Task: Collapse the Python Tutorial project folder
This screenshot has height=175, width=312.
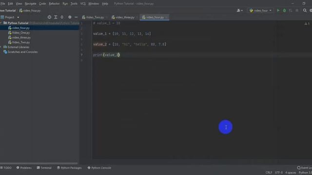Action: (1, 23)
